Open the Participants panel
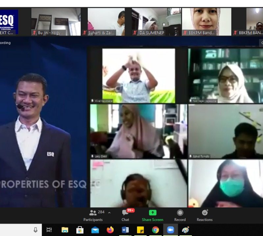 pos(93,215)
